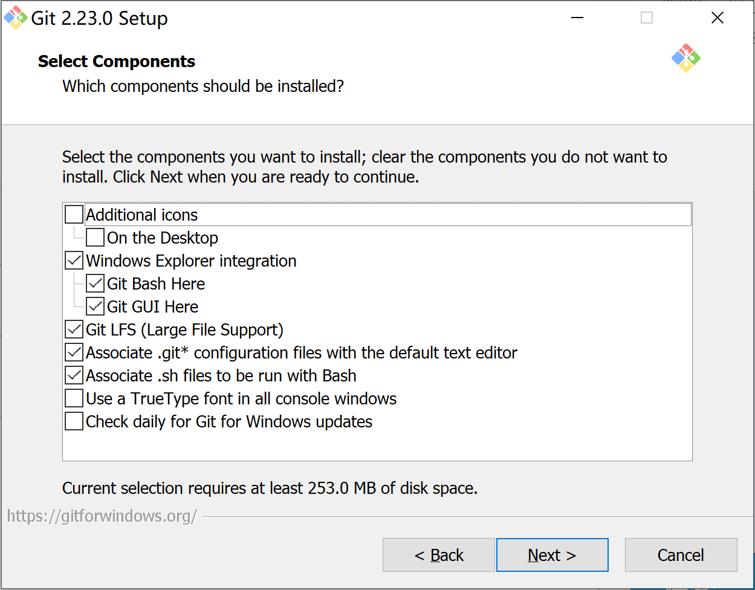Screen dimensions: 755x590
Task: Click the Git LFS (Large File Support) label
Action: pyautogui.click(x=185, y=330)
